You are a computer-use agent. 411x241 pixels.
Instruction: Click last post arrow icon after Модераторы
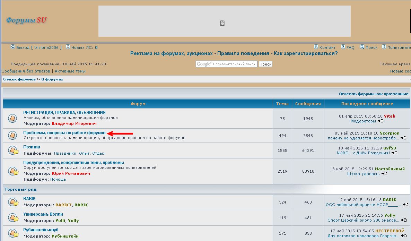point(381,121)
